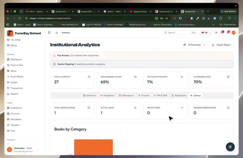Reload the page with browser refresh icon
243x158 pixels.
click(x=19, y=18)
